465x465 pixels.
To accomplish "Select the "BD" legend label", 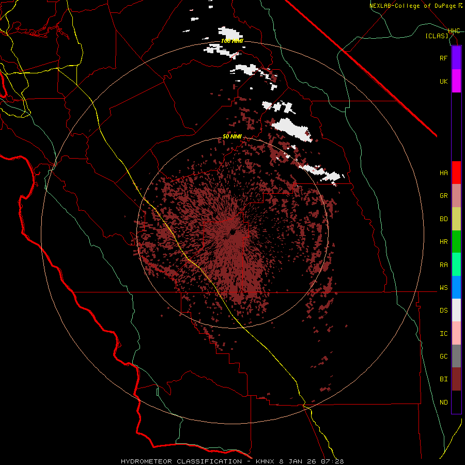I will (443, 219).
